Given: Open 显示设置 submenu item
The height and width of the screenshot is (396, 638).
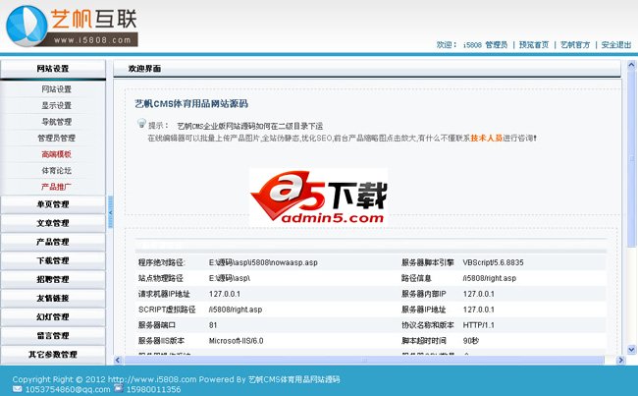Looking at the screenshot, I should [56, 105].
